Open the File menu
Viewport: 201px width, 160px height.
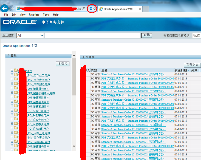6,15
